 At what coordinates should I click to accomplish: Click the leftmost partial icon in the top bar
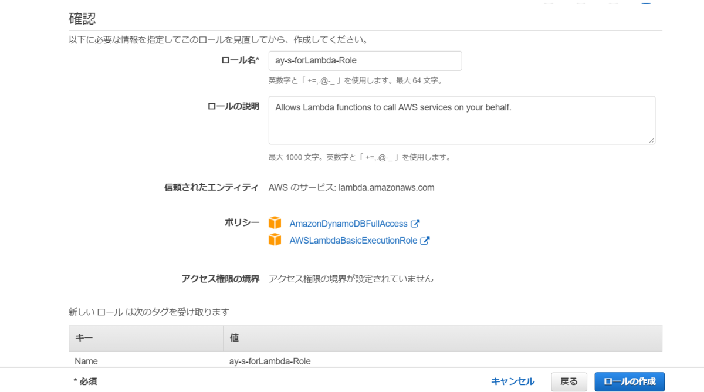pos(549,2)
